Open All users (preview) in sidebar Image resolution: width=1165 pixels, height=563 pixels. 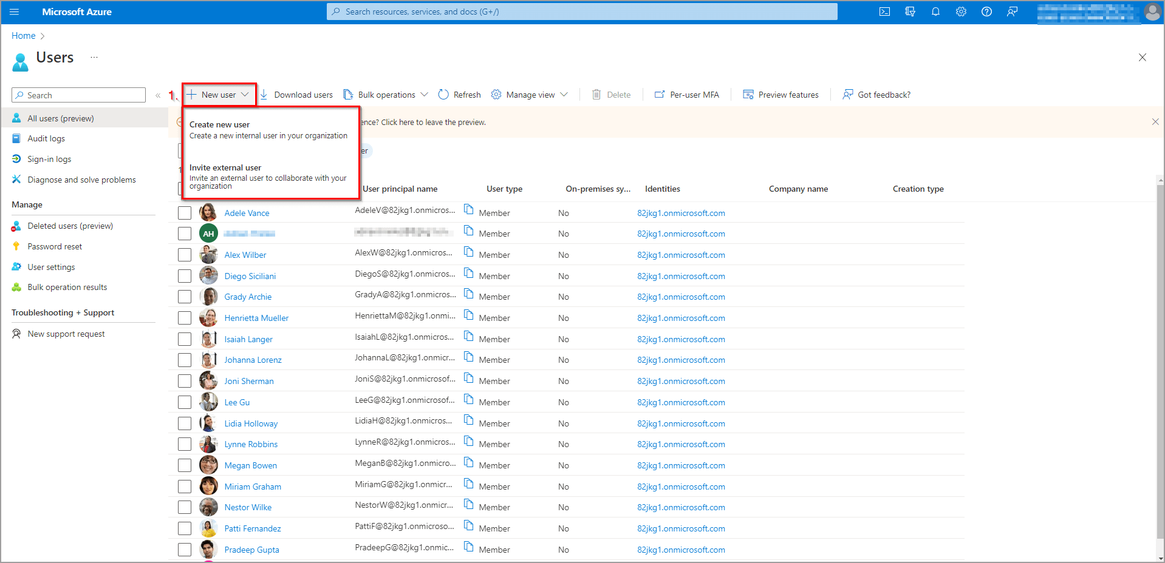pyautogui.click(x=84, y=118)
